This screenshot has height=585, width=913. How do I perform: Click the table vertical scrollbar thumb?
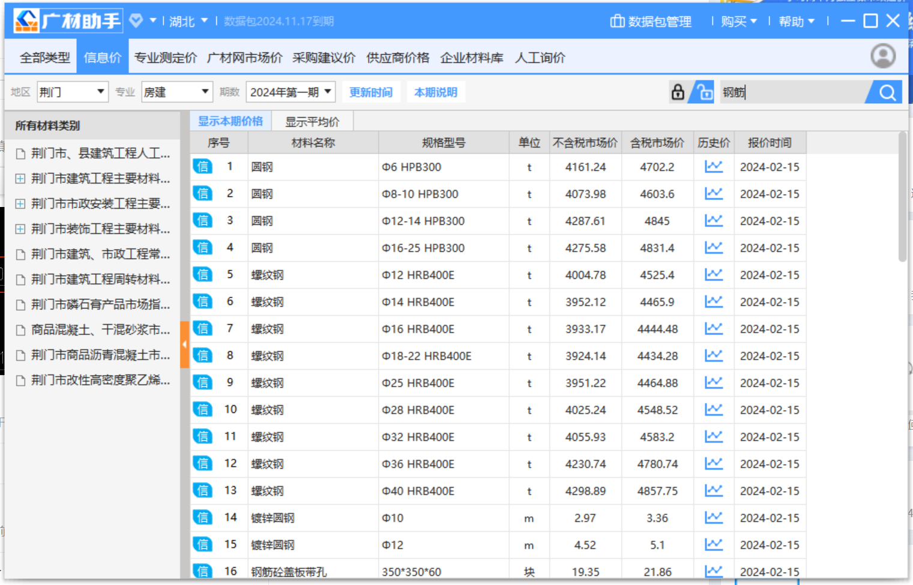tap(902, 197)
